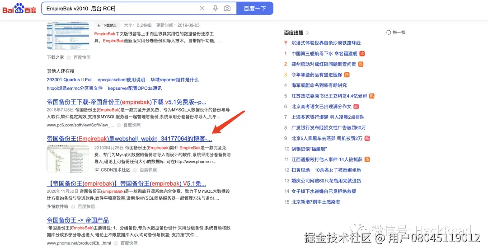488x252 pixels.
Task: Click the 热 badge beside 江西通报 topic
Action: coord(367,159)
